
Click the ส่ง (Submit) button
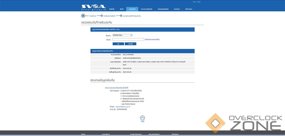tap(118, 44)
